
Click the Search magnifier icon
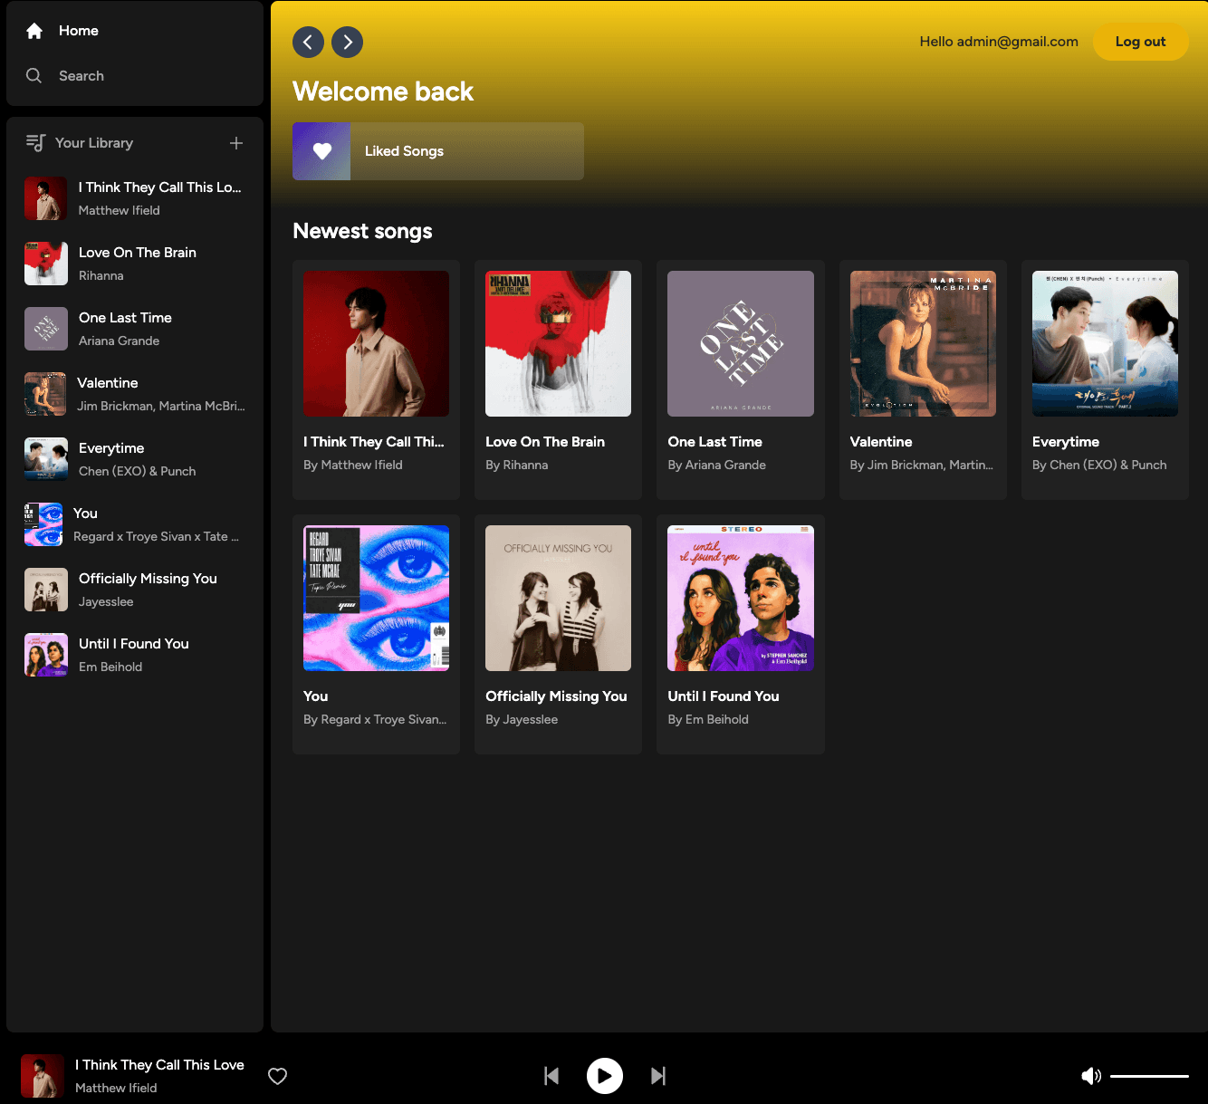point(34,76)
